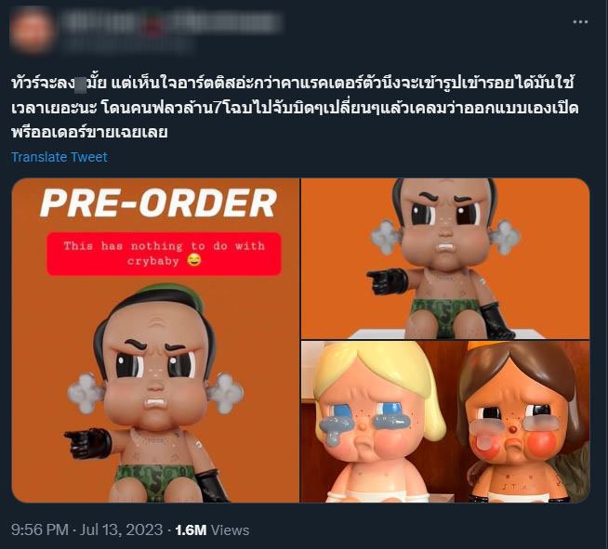Click the Thai tweet body text

[x=295, y=108]
